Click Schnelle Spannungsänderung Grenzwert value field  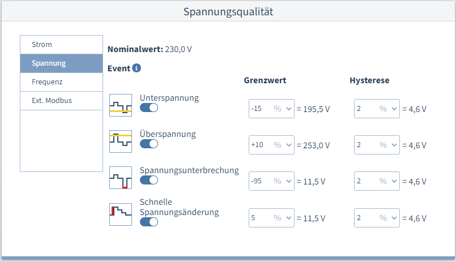pos(260,217)
